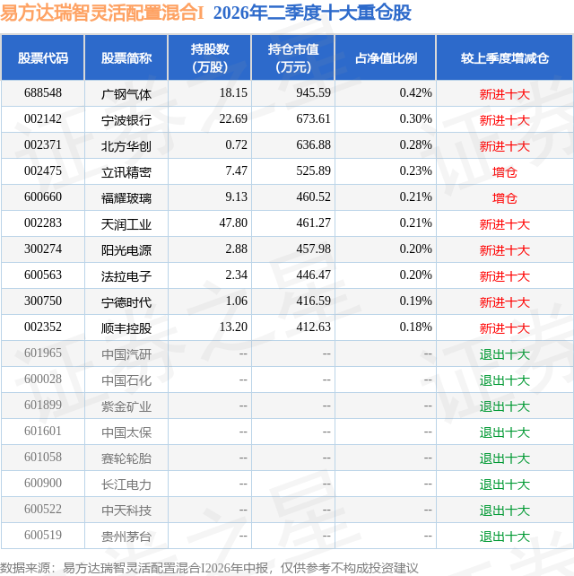Click the 增仓 label for 福耀玻璃

coord(505,198)
